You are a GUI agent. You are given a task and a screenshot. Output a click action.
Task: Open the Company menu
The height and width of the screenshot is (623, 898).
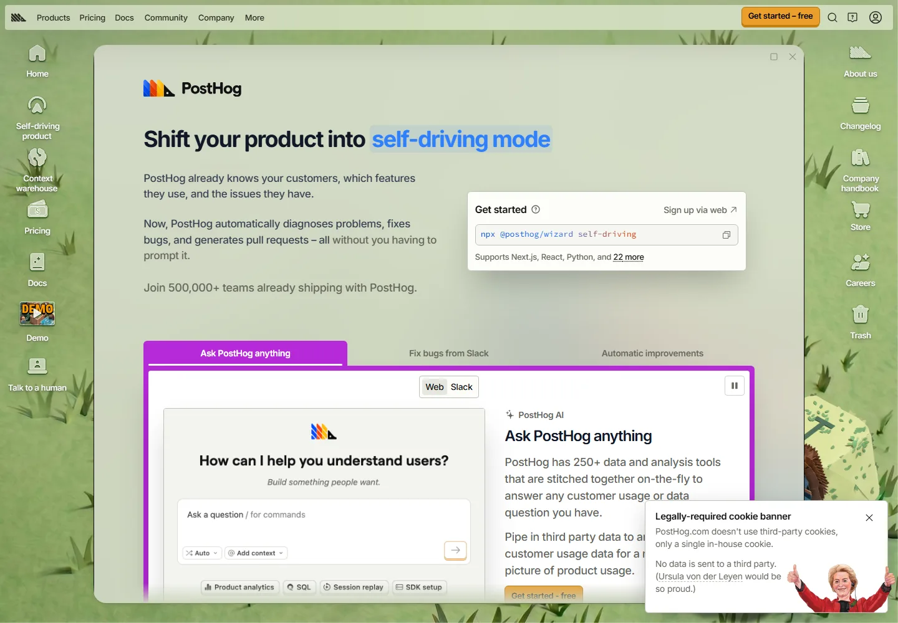[216, 17]
